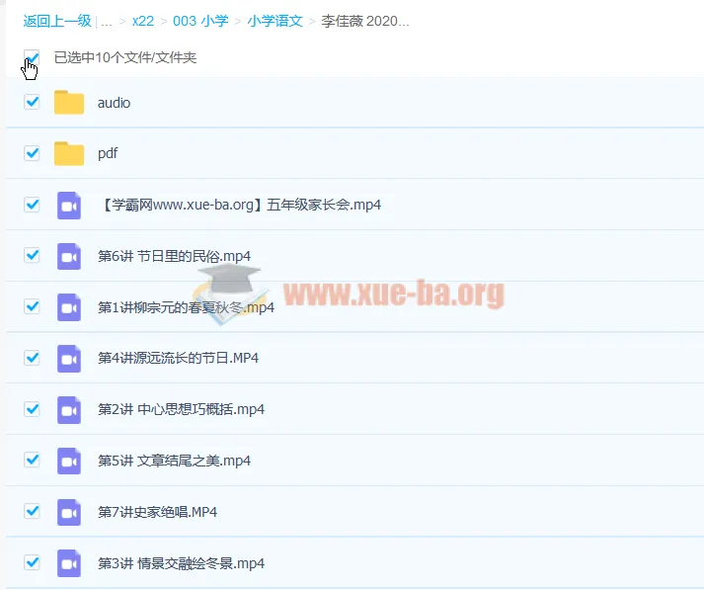Screen dimensions: 704x590
Task: Open 小学语文 breadcrumb folder
Action: [x=275, y=21]
